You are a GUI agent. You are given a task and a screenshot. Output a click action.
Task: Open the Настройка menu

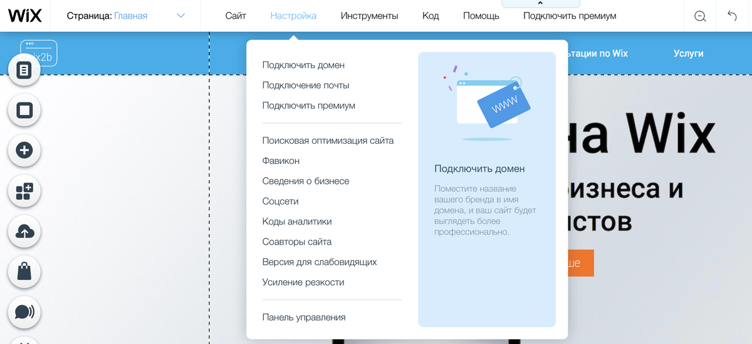(x=293, y=16)
